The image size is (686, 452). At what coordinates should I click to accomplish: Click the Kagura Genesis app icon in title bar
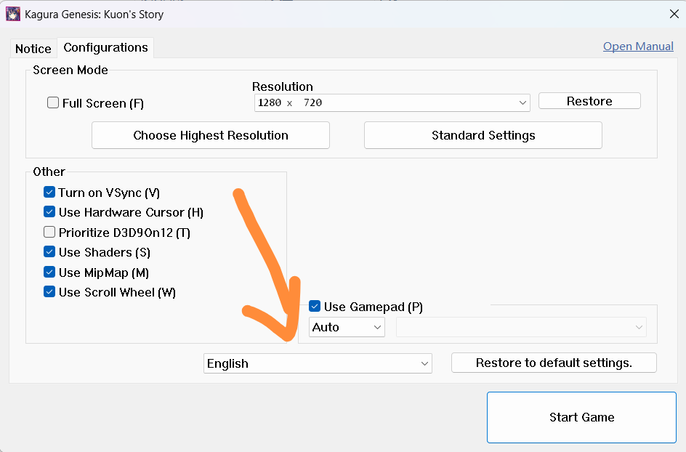click(x=12, y=14)
